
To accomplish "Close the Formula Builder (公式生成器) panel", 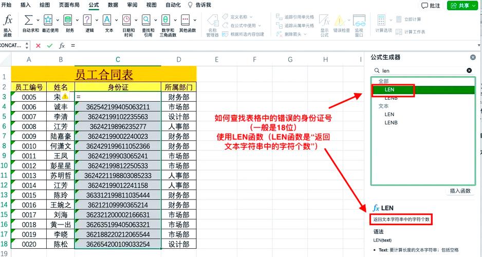I will click(473, 57).
